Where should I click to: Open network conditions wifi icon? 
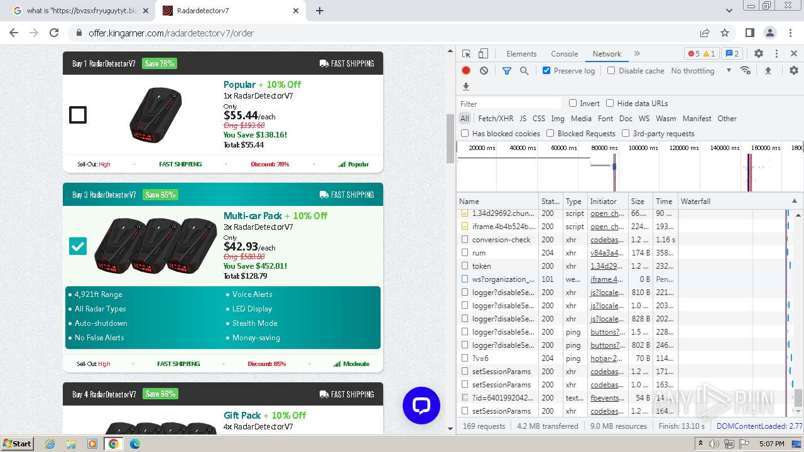pyautogui.click(x=746, y=70)
